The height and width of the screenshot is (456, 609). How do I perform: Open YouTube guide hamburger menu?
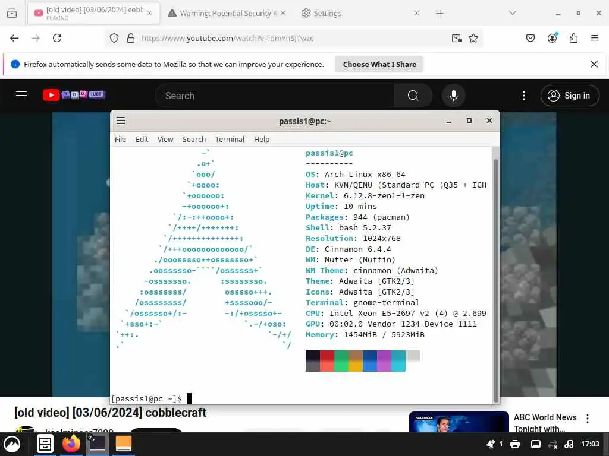tap(21, 96)
